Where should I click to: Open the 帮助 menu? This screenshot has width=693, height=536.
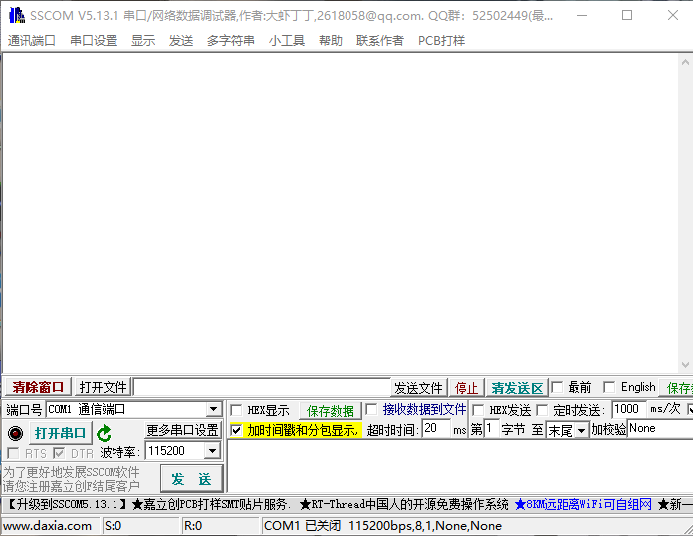tap(331, 41)
